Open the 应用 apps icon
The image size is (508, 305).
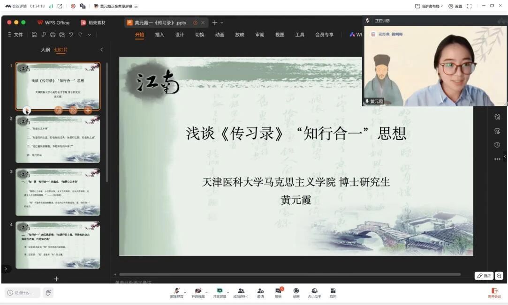coord(333,291)
